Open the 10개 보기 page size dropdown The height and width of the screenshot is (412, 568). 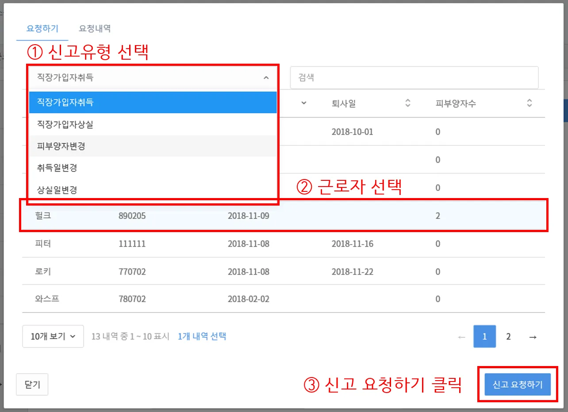pos(53,336)
